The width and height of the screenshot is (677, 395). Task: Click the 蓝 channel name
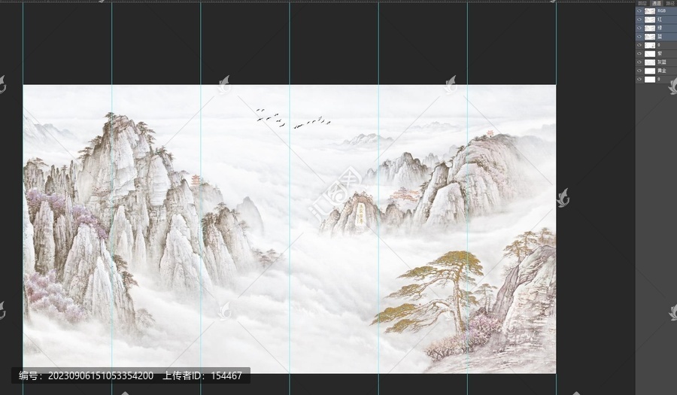point(660,36)
